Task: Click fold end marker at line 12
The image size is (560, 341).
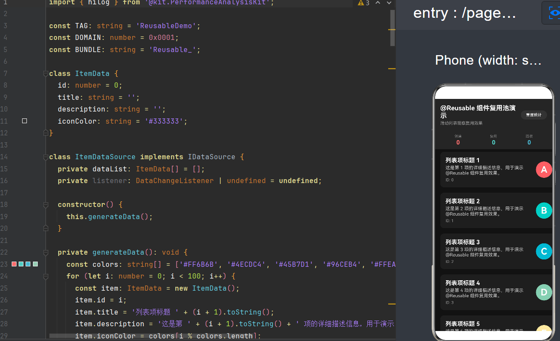Action: 46,133
